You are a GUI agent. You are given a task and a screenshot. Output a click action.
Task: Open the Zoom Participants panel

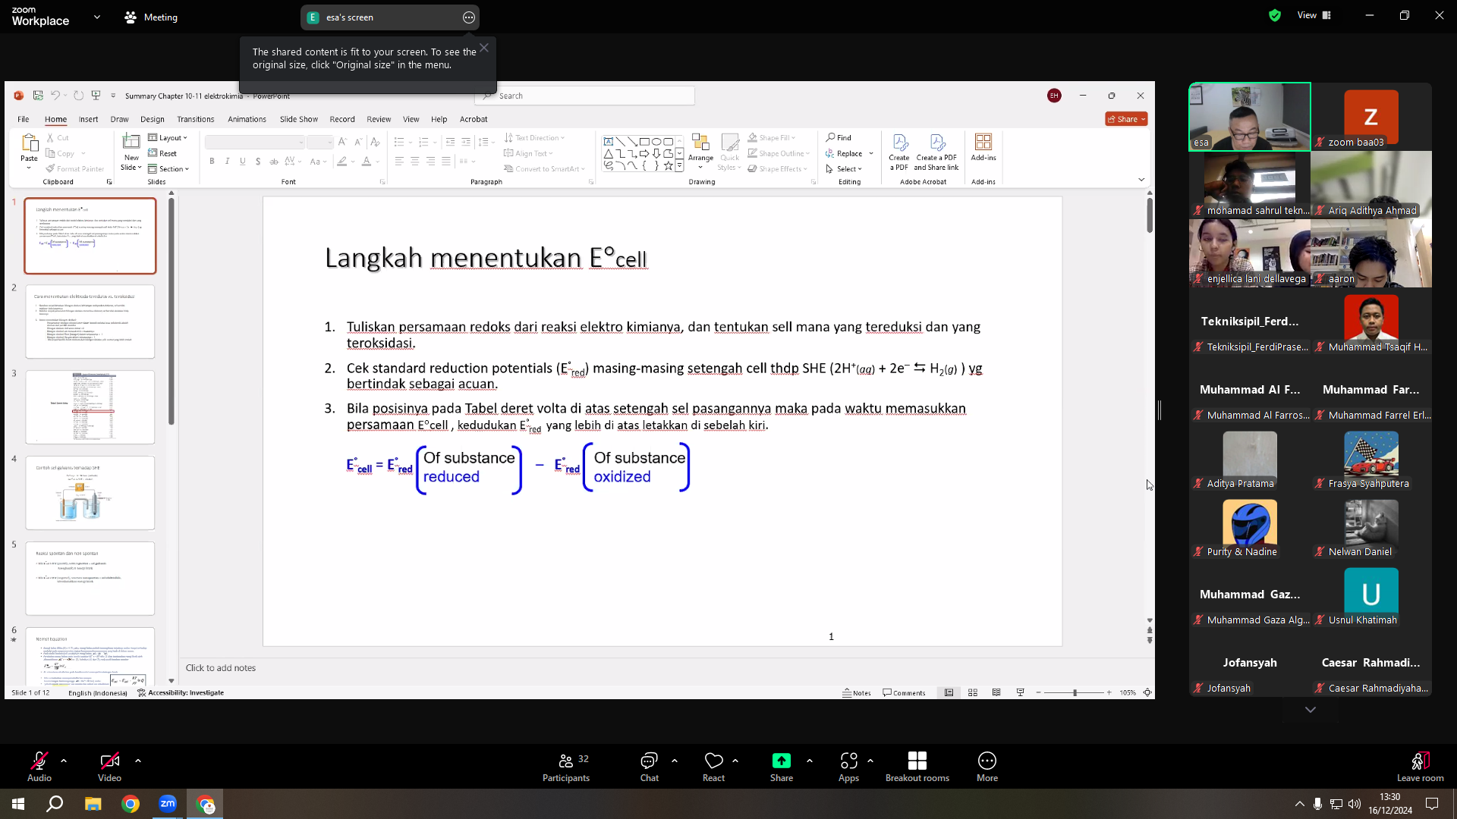[x=566, y=766]
